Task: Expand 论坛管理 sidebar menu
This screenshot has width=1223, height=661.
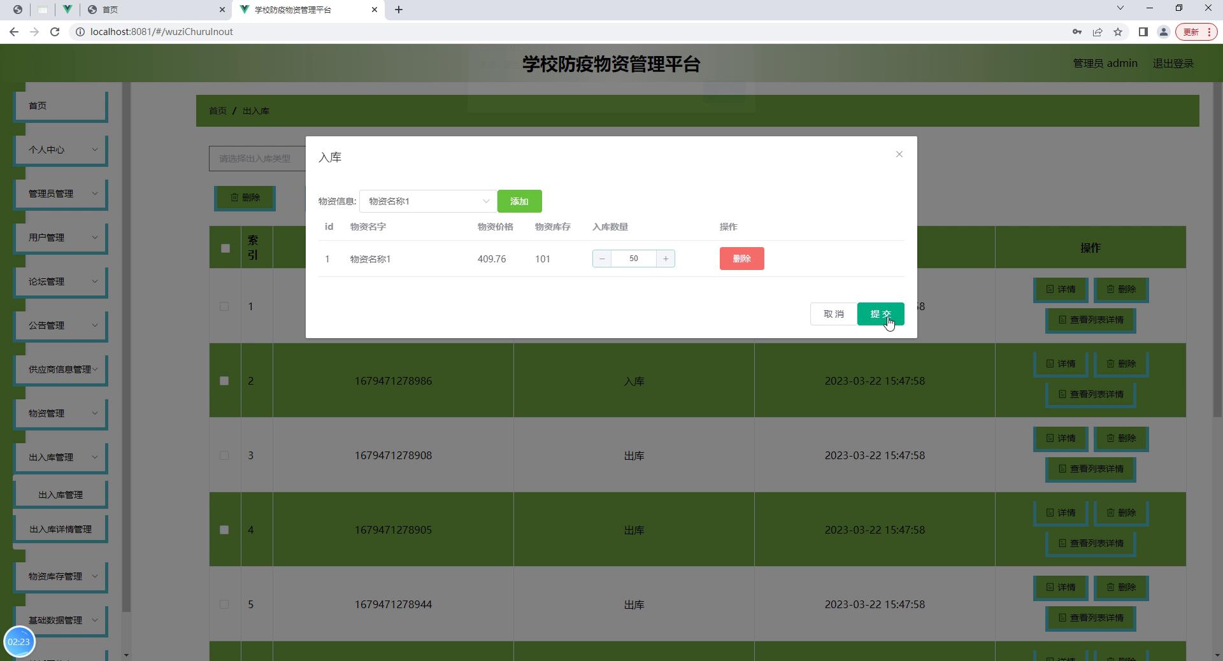Action: coord(61,281)
